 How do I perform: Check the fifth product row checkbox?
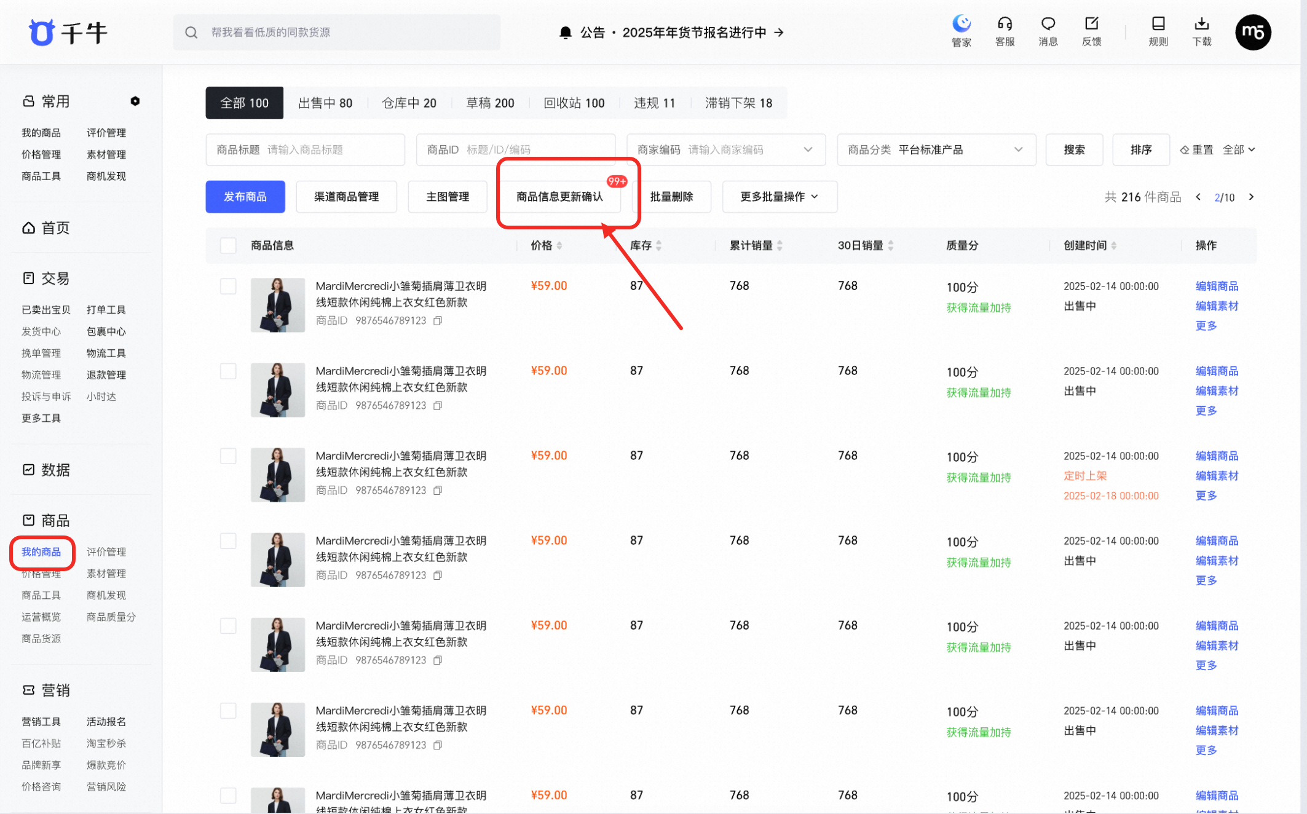click(228, 626)
